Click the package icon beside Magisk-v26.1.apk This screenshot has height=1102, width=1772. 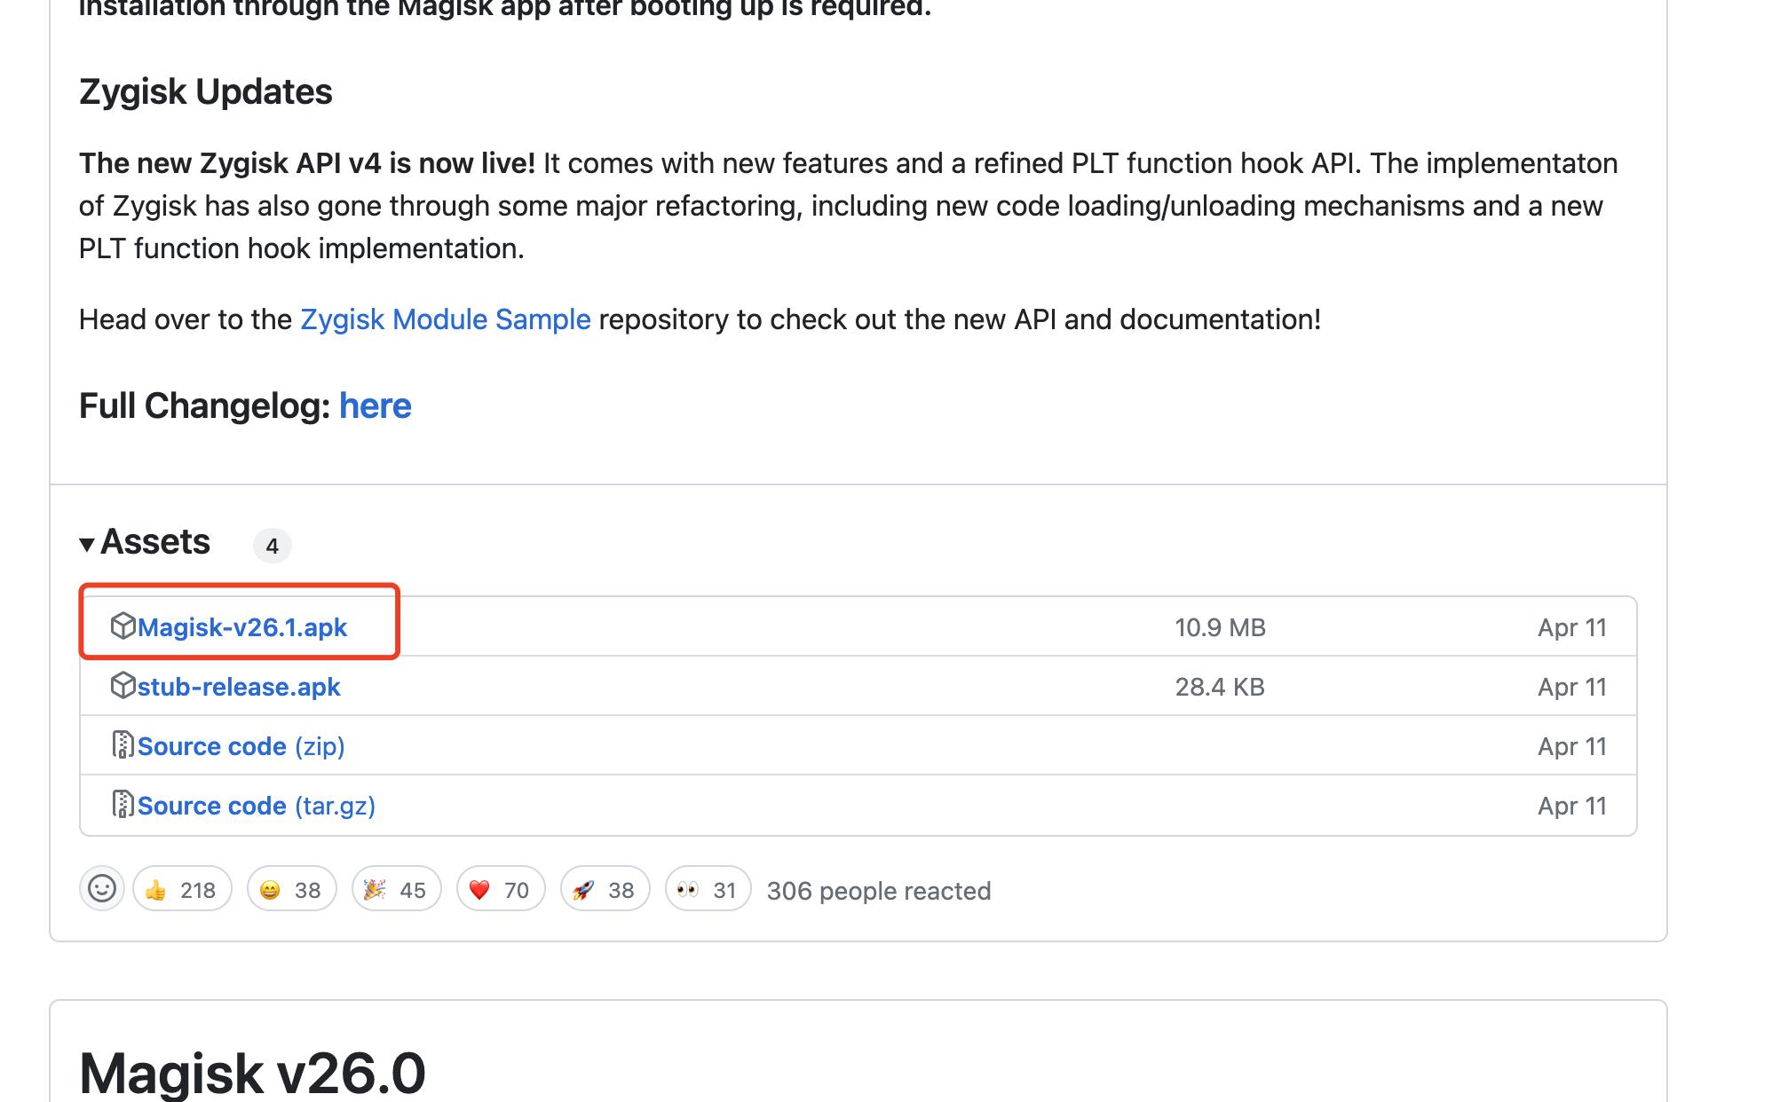coord(123,626)
